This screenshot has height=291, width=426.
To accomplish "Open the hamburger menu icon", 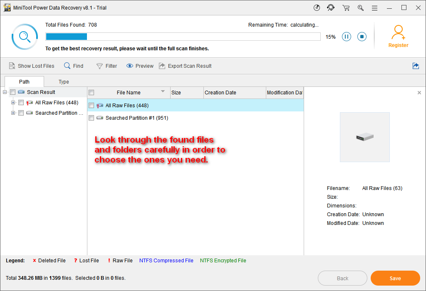I will pyautogui.click(x=375, y=8).
